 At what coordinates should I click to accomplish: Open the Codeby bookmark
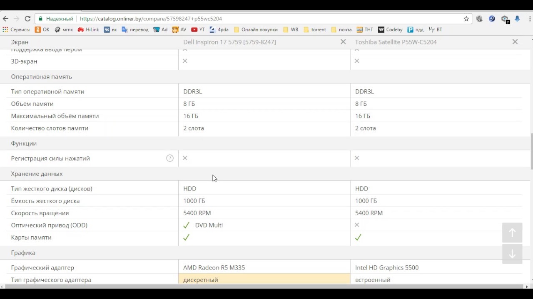tap(390, 29)
